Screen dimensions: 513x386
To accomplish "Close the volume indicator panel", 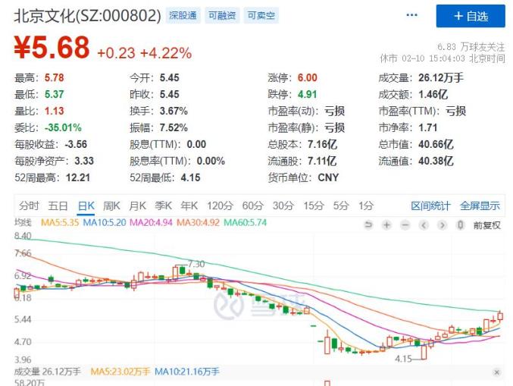I will point(496,372).
